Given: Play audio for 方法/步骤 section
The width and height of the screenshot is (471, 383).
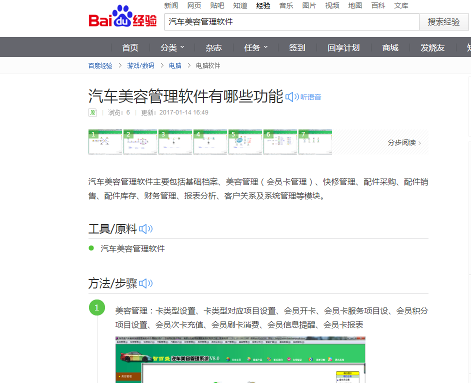Looking at the screenshot, I should (145, 283).
